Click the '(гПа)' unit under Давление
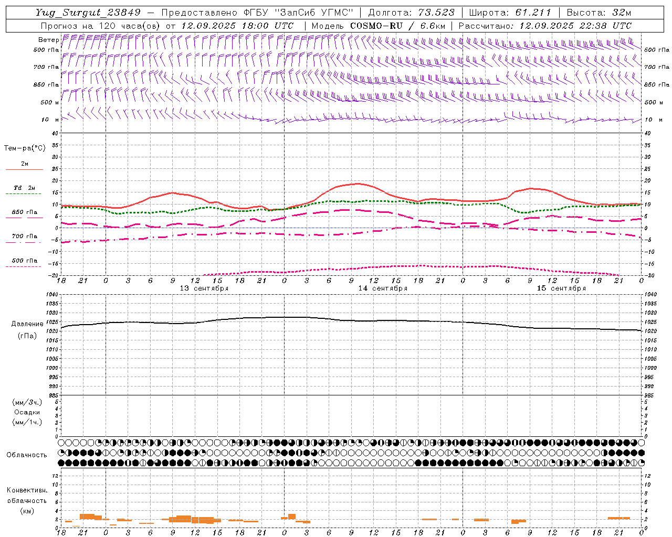 27,336
